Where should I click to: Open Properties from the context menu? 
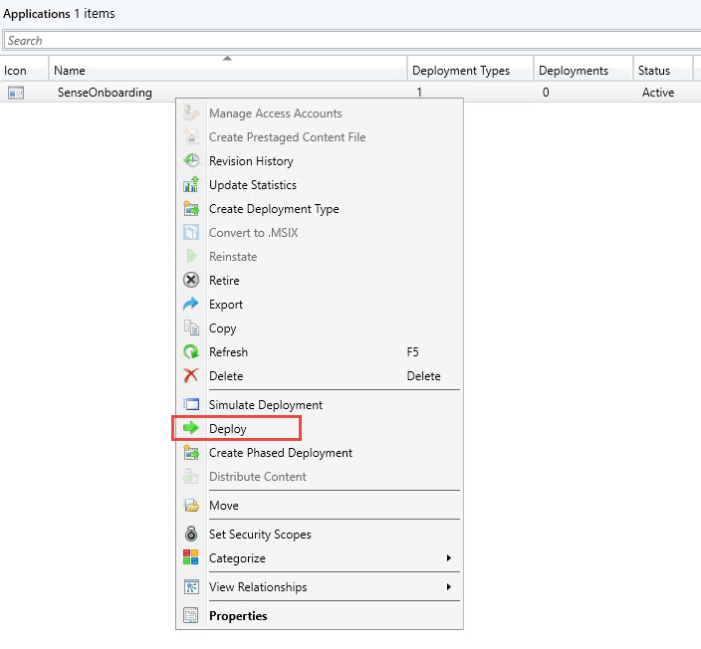(x=238, y=616)
